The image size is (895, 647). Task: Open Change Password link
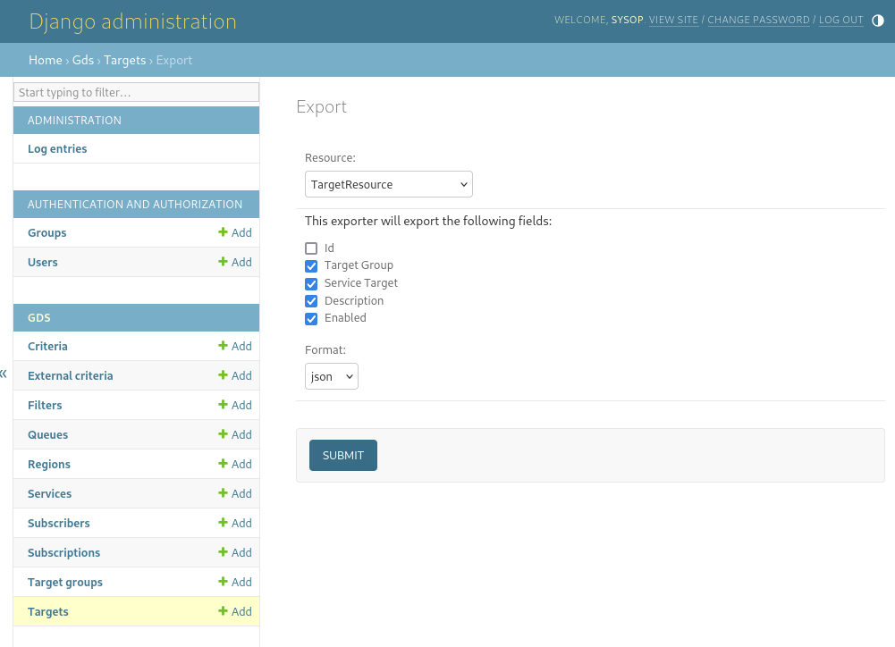758,20
